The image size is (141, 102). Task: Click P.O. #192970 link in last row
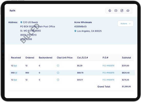click(108, 80)
